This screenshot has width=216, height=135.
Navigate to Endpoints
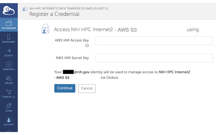point(9,66)
